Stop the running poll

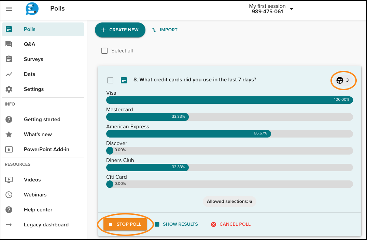(x=125, y=224)
